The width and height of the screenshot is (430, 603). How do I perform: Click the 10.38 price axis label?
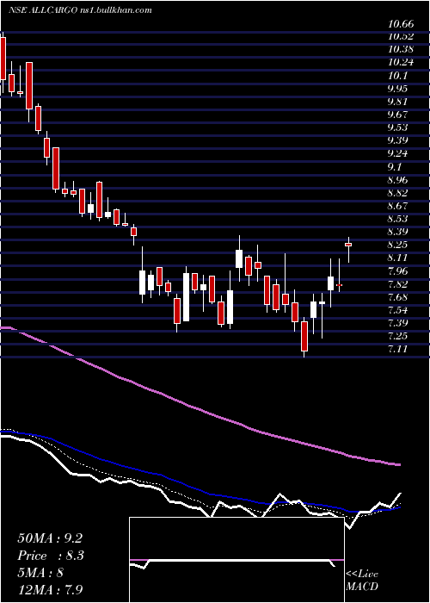click(x=401, y=49)
